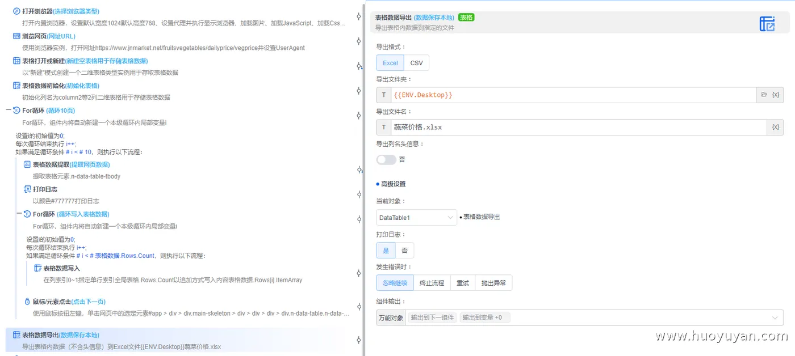Image resolution: width=795 pixels, height=356 pixels.
Task: Click the connector node on the 浏览网页 row
Action: pos(359,41)
